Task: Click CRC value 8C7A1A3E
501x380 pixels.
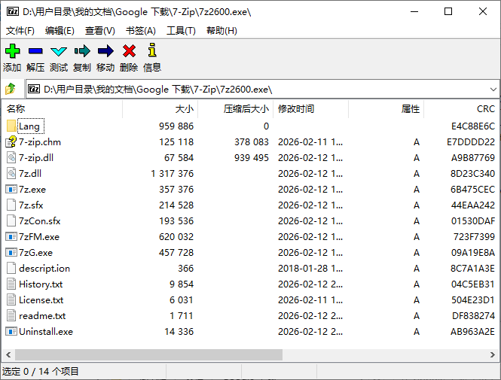Action: pyautogui.click(x=472, y=269)
